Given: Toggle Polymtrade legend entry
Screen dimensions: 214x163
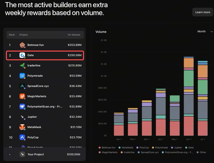Looking at the screenshot, I should tap(160, 148).
